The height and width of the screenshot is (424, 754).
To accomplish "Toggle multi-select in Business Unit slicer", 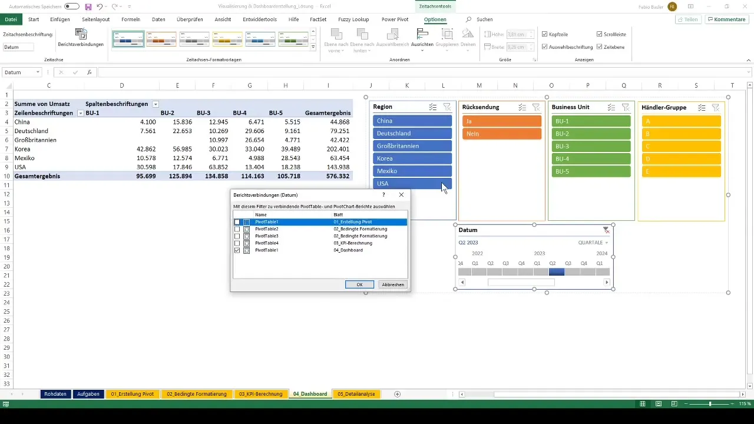I will pyautogui.click(x=611, y=107).
